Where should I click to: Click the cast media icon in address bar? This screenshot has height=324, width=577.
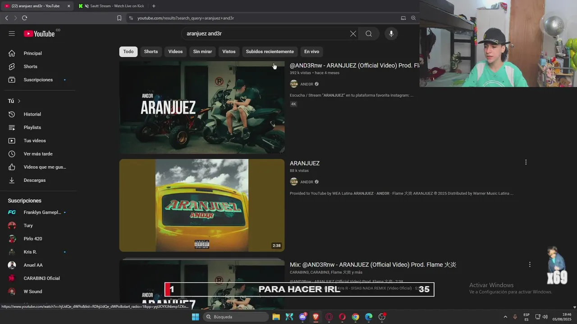(403, 18)
